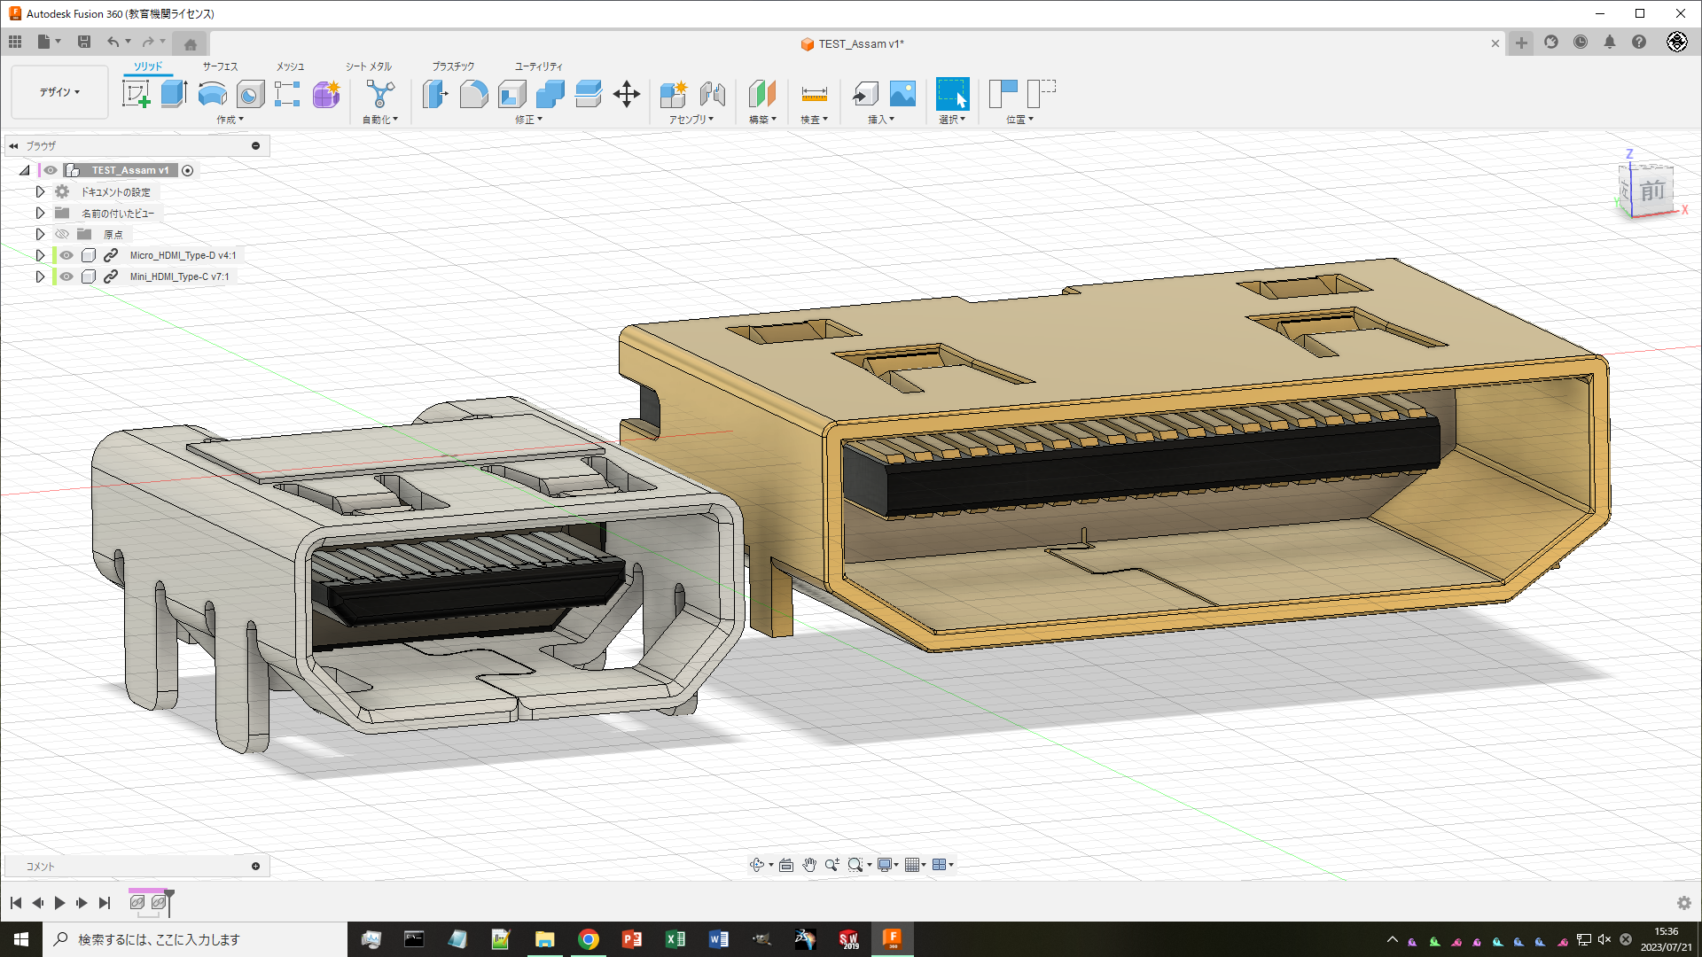Select the Revolve tool icon
Screen dimensions: 1702x957
pos(212,93)
